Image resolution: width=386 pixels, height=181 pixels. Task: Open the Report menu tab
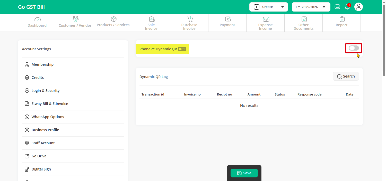[x=341, y=23]
